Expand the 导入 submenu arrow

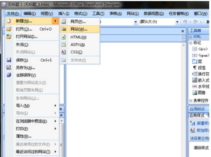(x=55, y=106)
